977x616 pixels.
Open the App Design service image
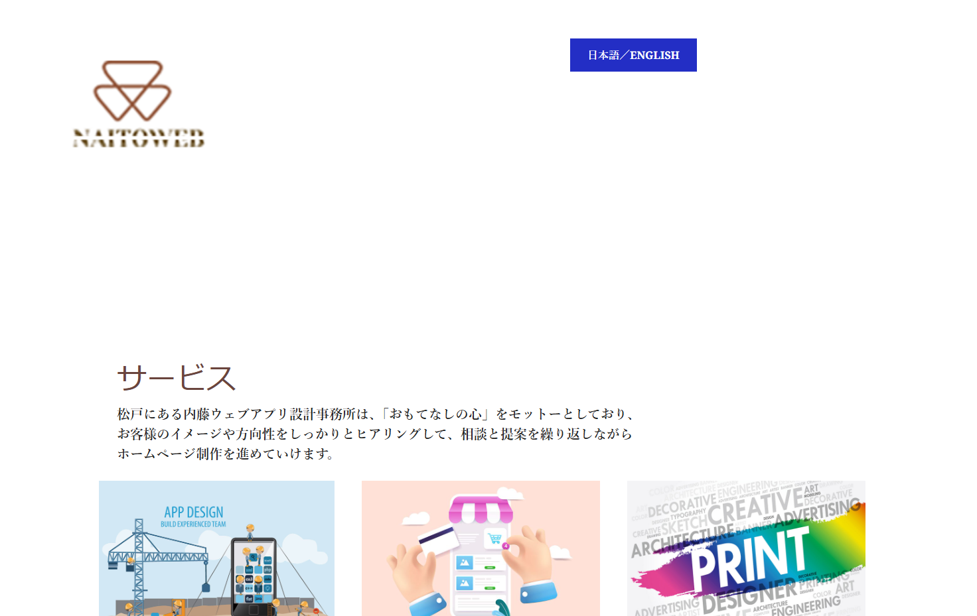[216, 548]
